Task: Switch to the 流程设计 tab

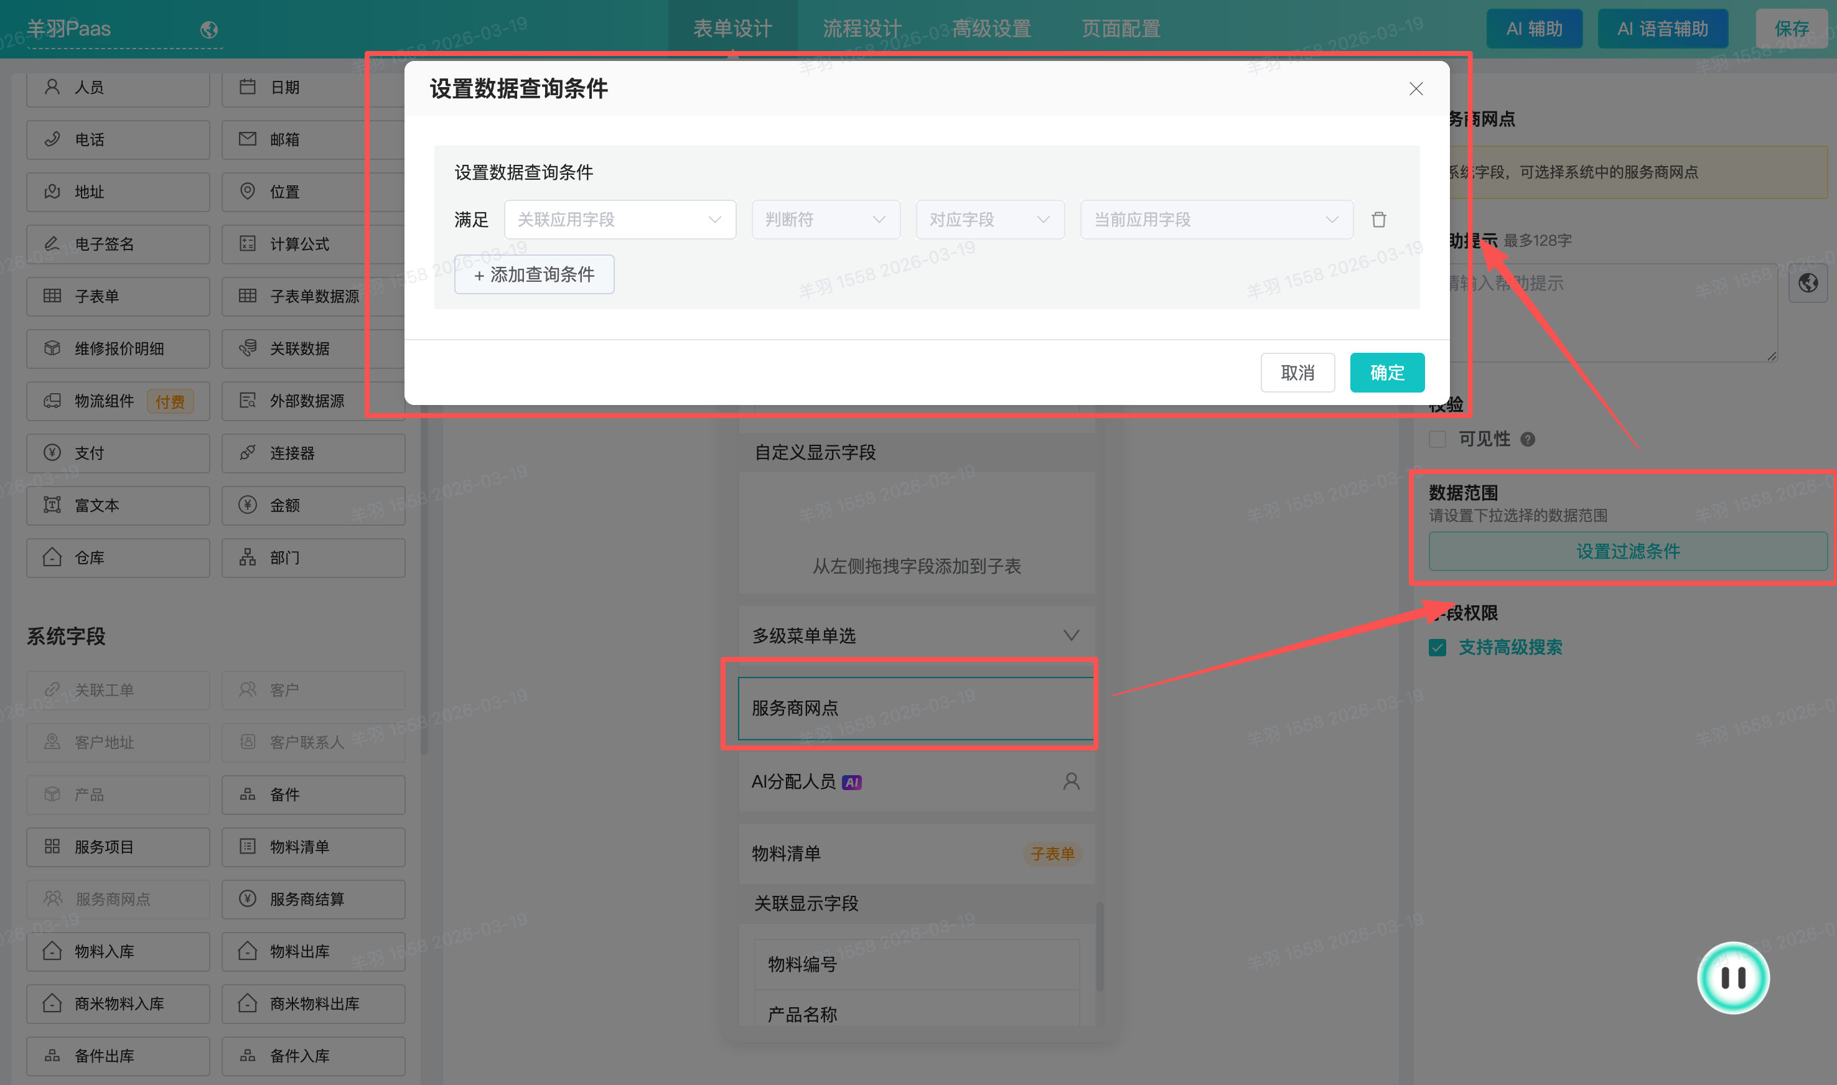Action: tap(861, 29)
